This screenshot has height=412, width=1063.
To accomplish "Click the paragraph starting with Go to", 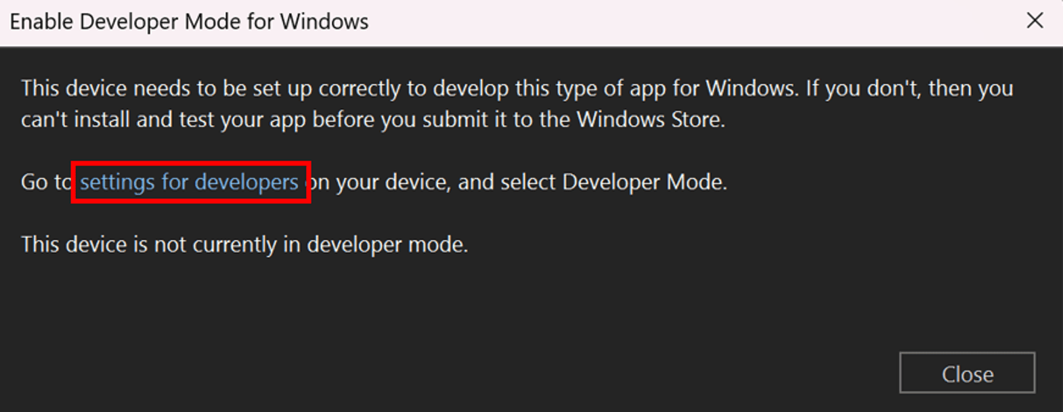I will tap(372, 181).
